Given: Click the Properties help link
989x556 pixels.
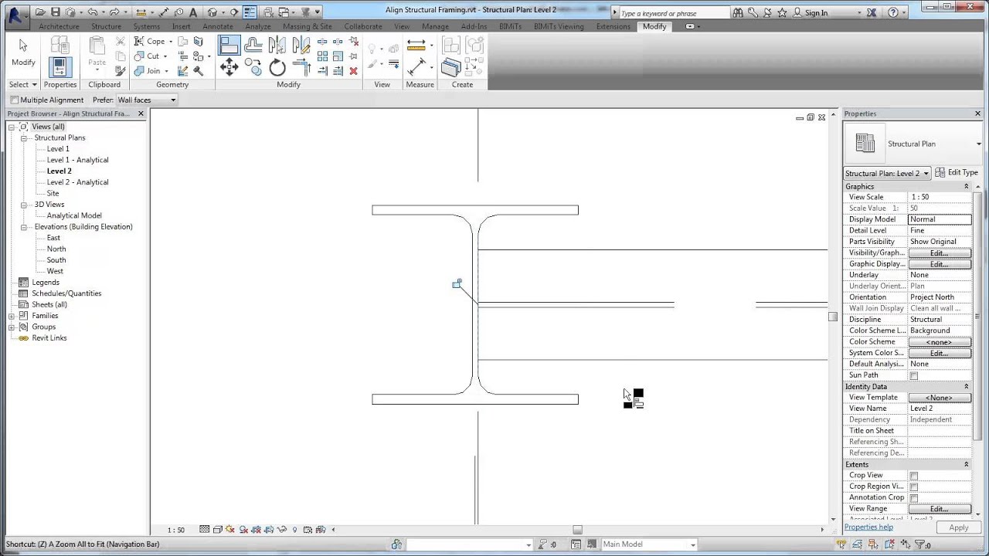Looking at the screenshot, I should [868, 527].
